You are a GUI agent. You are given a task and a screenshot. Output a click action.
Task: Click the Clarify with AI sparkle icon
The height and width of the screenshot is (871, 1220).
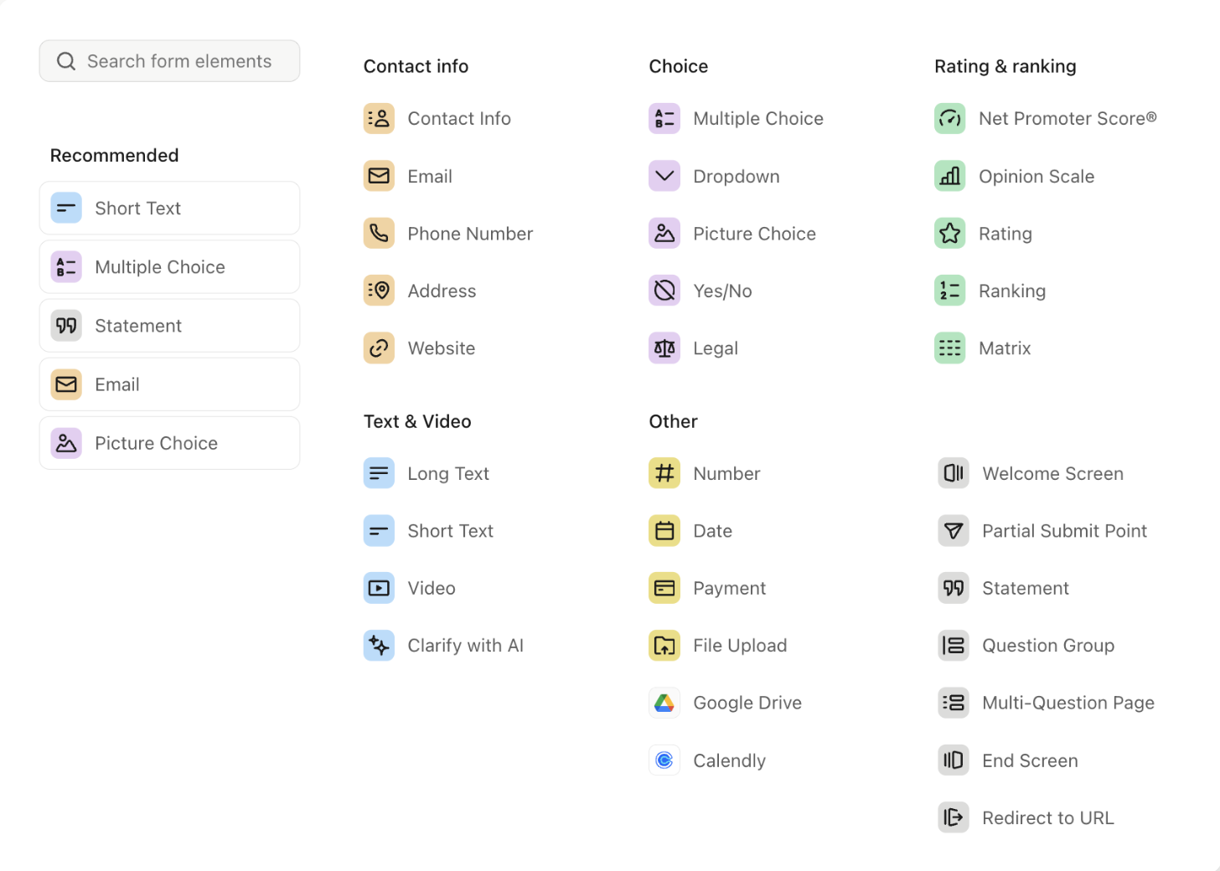(x=379, y=646)
